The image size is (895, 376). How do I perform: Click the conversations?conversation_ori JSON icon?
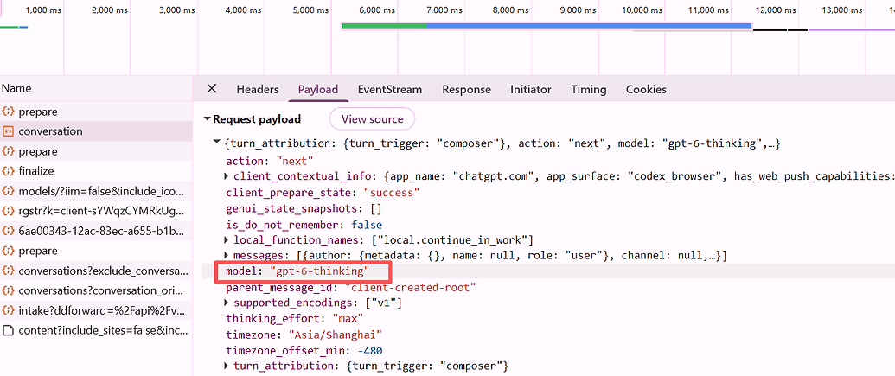coord(8,290)
